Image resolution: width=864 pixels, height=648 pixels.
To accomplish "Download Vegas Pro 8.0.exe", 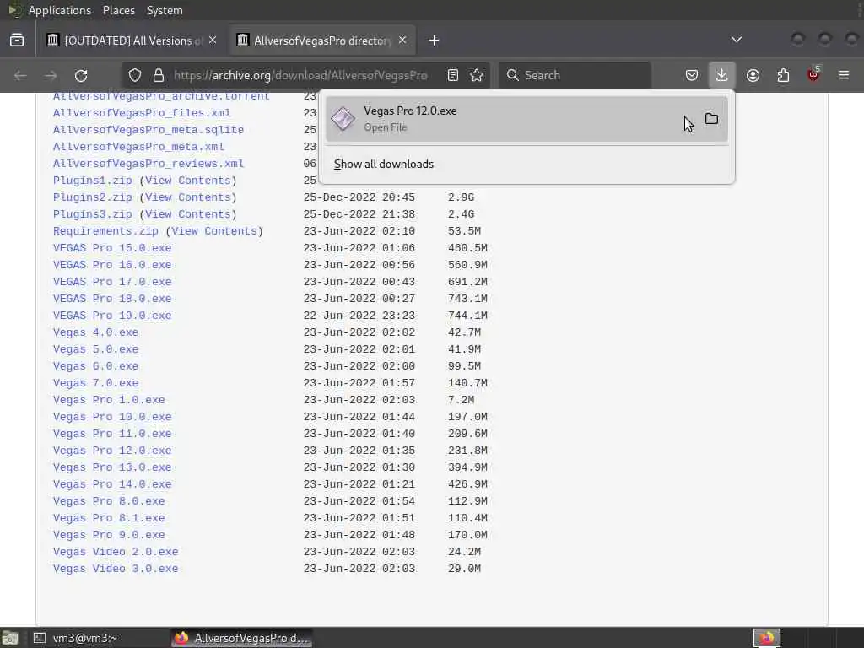I will point(109,501).
